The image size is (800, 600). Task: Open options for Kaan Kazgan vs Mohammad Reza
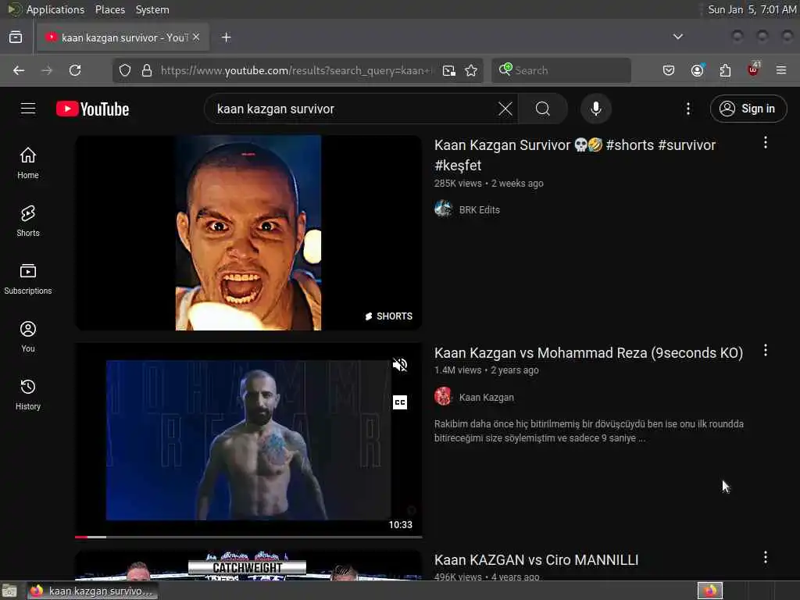[766, 350]
